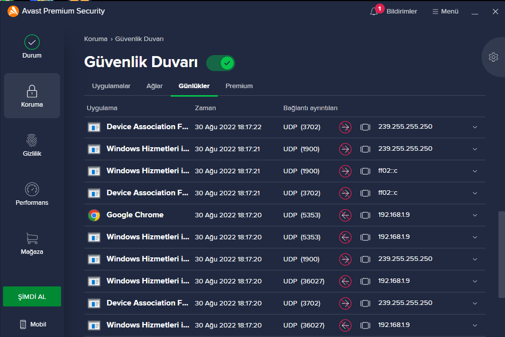Click network icon in Google Chrome row
The image size is (505, 337).
(365, 215)
